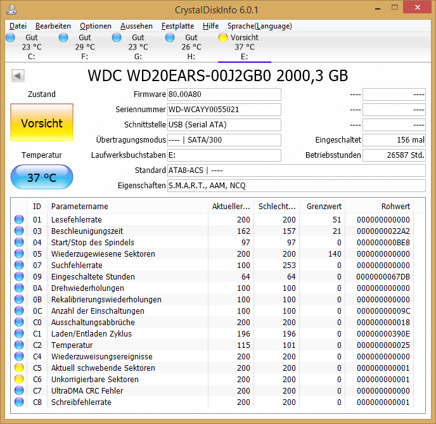
Task: Click the status orb of Suchfehlerrate row
Action: [19, 265]
